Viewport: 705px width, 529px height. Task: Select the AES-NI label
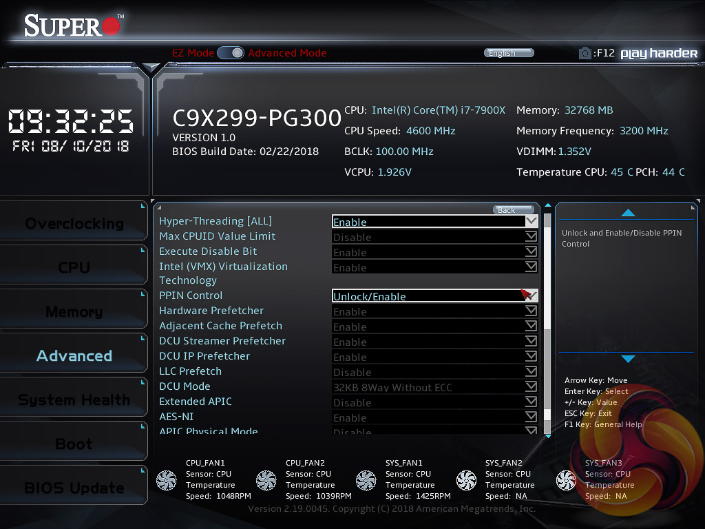176,417
